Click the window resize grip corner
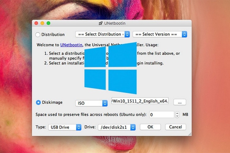The height and width of the screenshot is (153, 230). pyautogui.click(x=190, y=134)
